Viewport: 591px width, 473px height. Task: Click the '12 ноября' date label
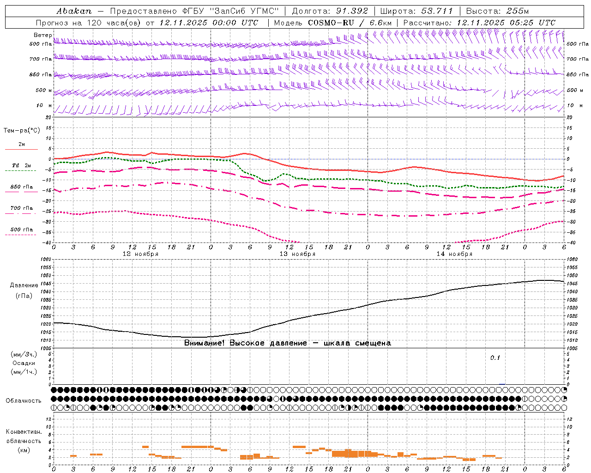tap(140, 254)
